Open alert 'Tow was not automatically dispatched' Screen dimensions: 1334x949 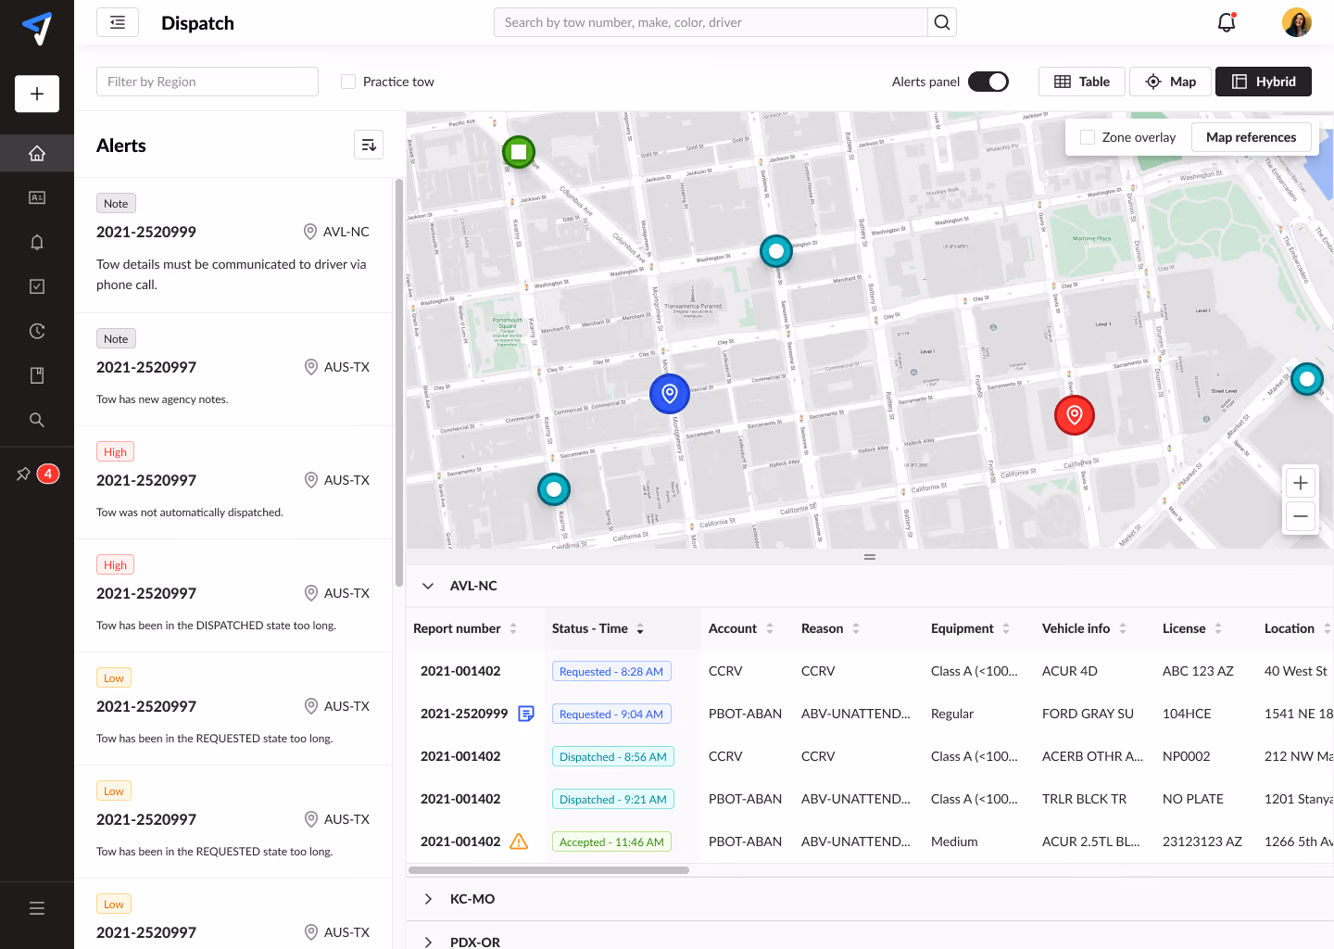(x=233, y=483)
